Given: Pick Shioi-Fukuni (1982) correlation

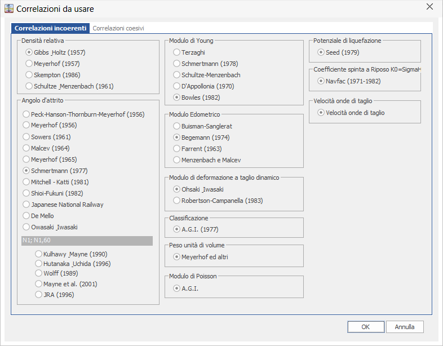Looking at the screenshot, I should click(53, 193).
